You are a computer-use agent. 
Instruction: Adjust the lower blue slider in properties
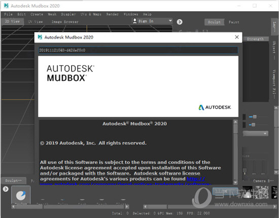[253, 125]
